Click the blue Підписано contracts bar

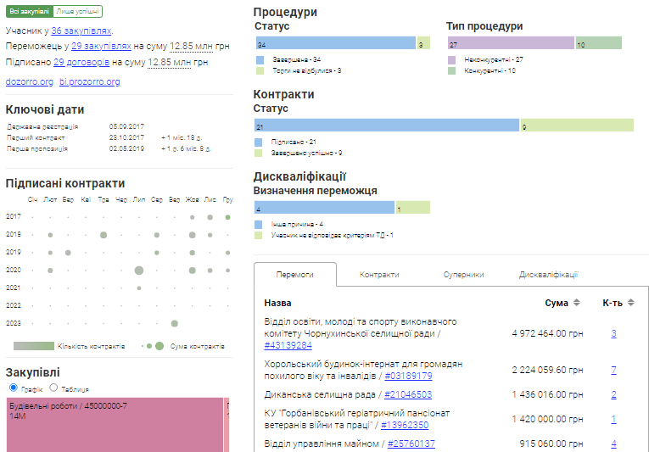(x=386, y=126)
